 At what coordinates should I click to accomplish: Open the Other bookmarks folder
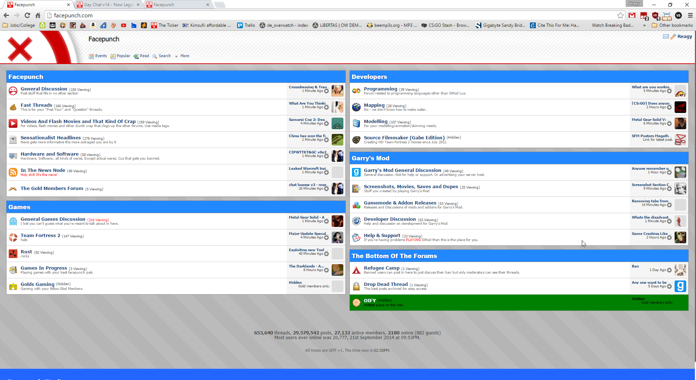tap(672, 25)
